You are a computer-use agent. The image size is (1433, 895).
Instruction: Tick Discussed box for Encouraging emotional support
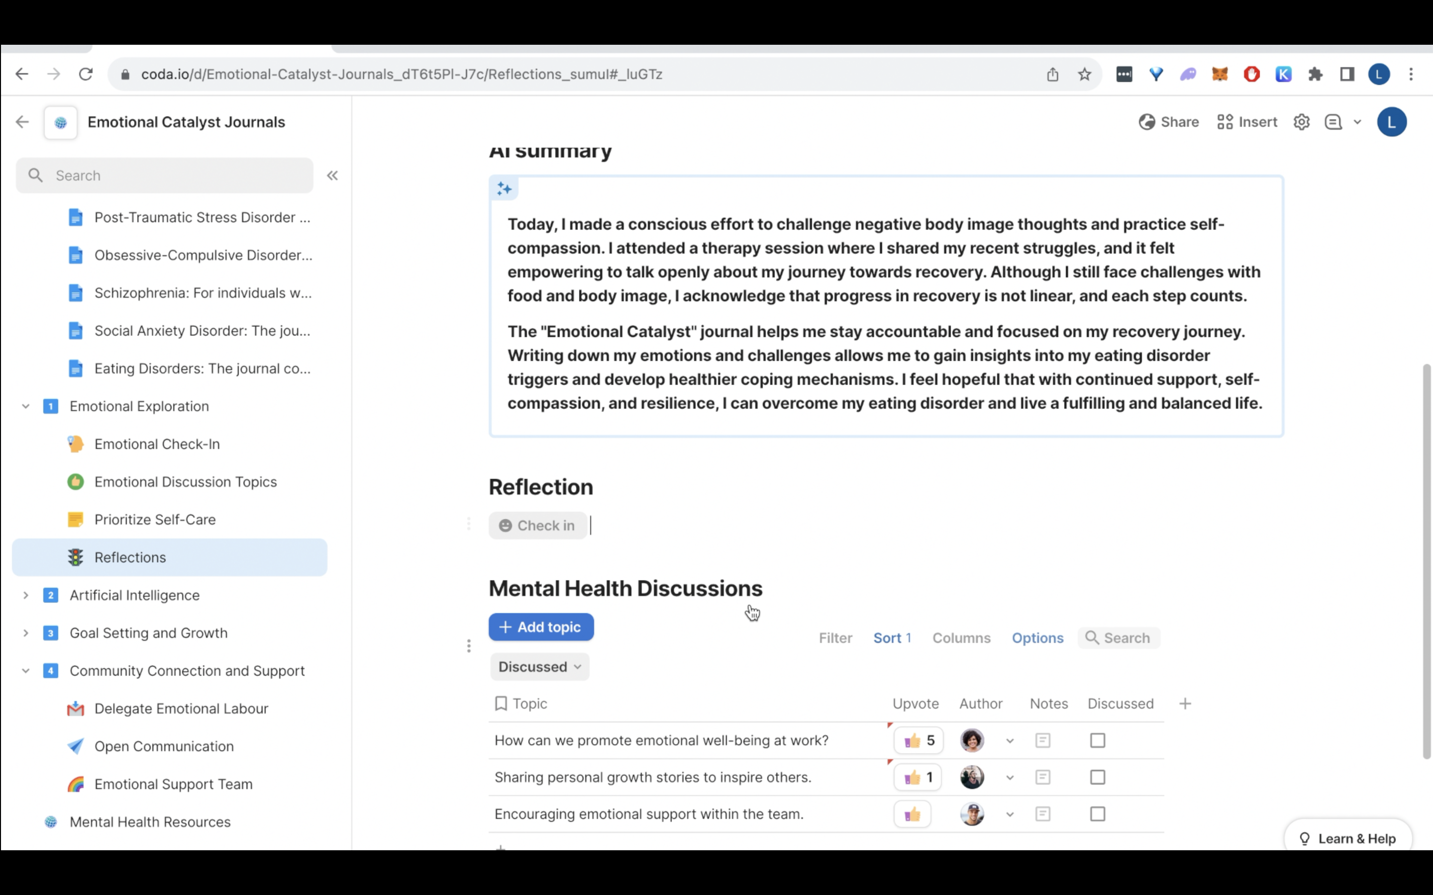coord(1097,814)
